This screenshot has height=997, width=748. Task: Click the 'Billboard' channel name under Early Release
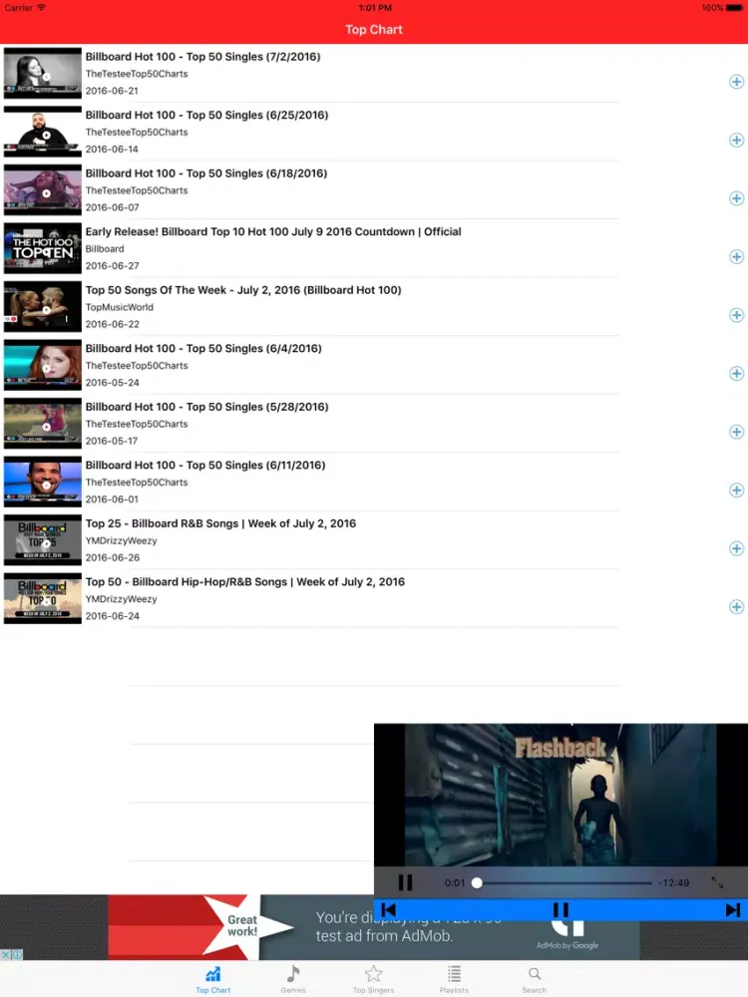point(105,248)
